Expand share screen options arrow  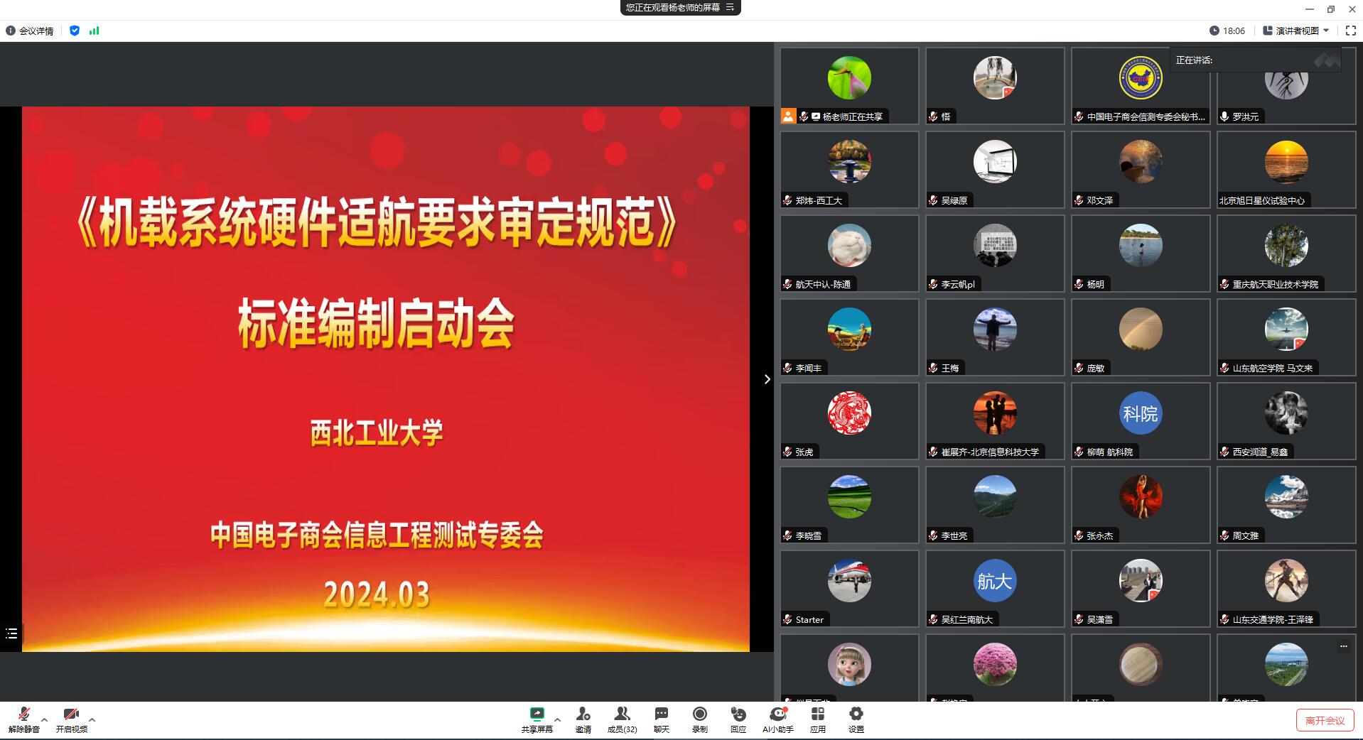[x=557, y=719]
